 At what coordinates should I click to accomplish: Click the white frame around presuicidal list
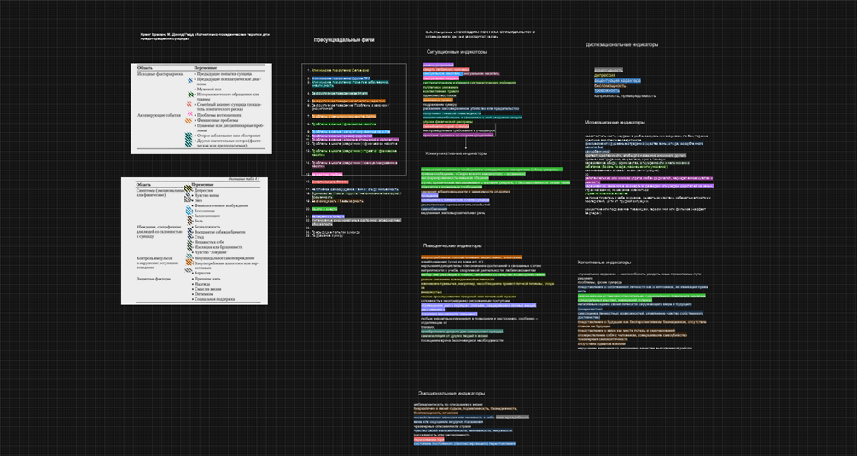[x=406, y=119]
